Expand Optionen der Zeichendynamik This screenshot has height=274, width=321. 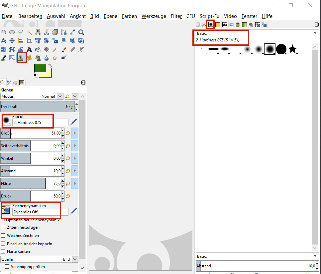point(3,220)
